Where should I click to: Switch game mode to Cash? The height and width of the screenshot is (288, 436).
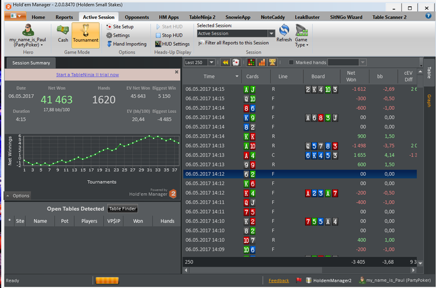pyautogui.click(x=63, y=34)
